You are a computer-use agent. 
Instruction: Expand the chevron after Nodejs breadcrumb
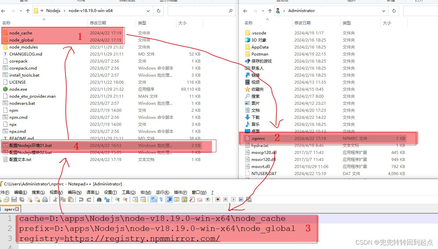tap(65, 11)
